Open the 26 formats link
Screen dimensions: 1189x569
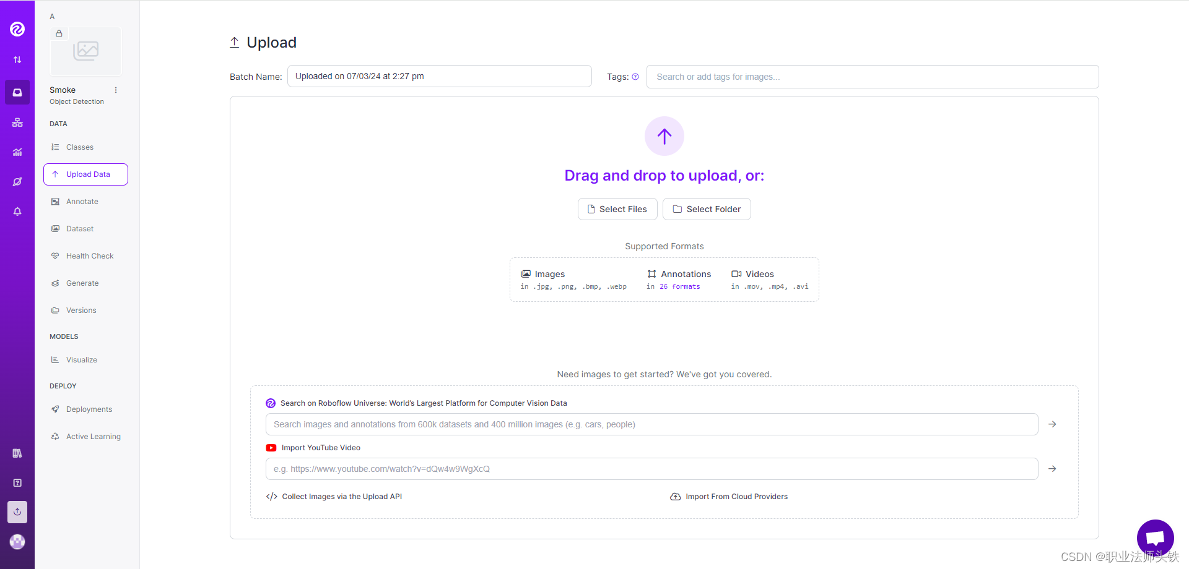pyautogui.click(x=680, y=287)
